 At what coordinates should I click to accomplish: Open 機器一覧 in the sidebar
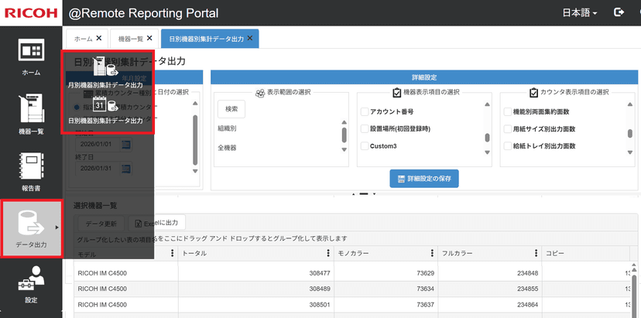click(31, 115)
